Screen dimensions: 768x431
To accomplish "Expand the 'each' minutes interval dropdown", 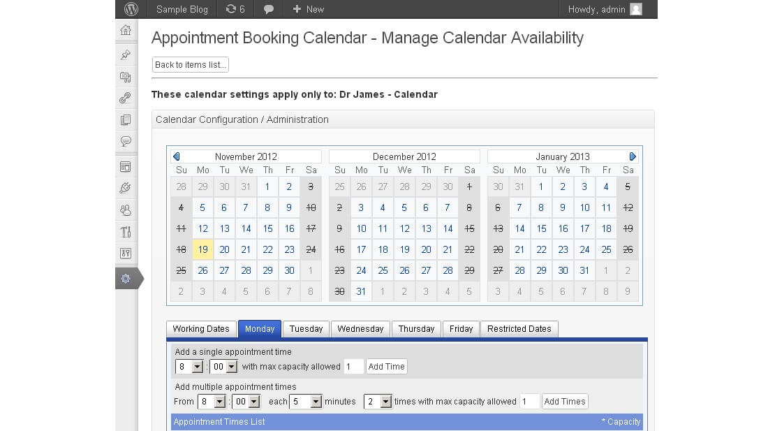I will click(x=305, y=402).
